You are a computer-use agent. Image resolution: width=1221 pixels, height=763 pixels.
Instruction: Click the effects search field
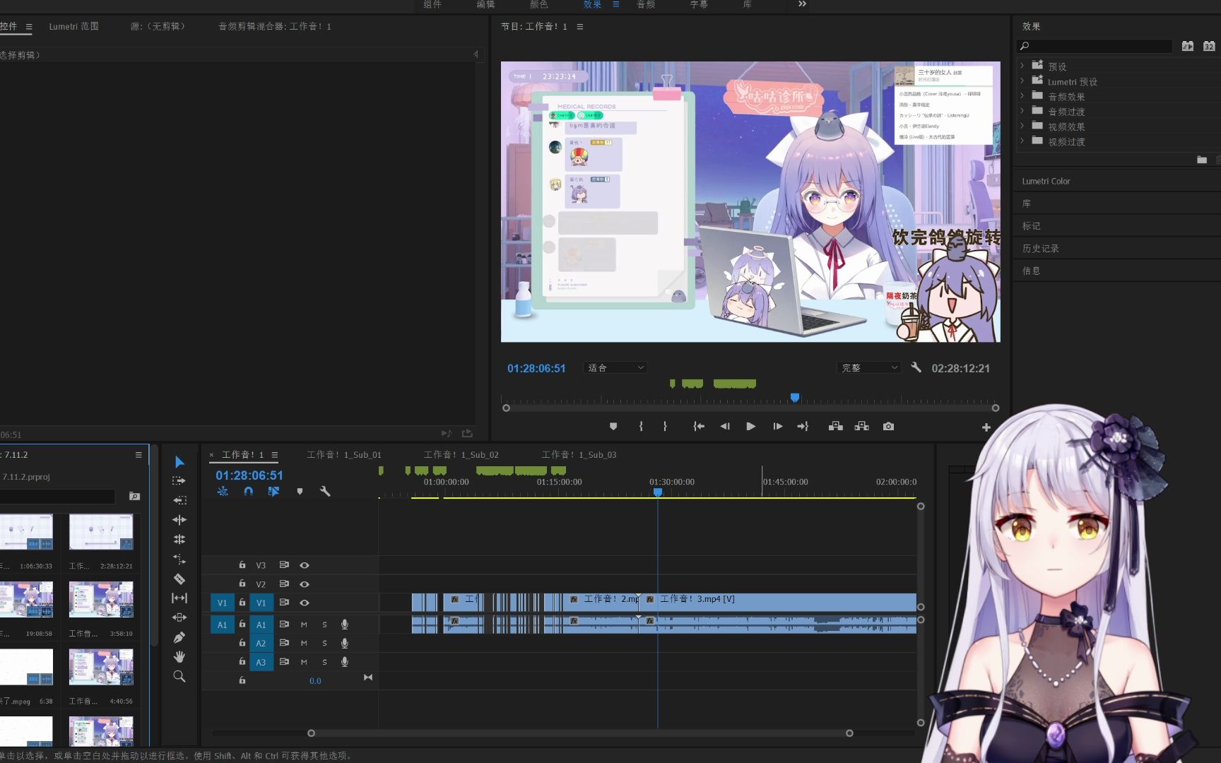pos(1095,46)
